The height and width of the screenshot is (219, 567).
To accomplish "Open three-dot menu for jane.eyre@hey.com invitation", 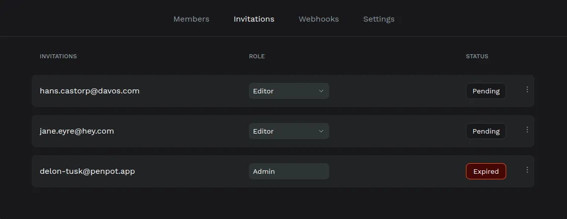I will pyautogui.click(x=527, y=130).
